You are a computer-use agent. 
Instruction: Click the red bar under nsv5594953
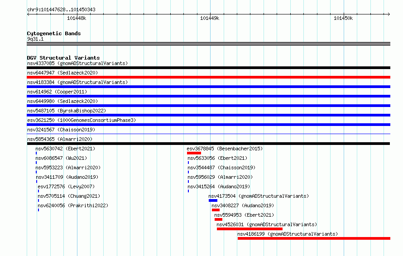[x=218, y=219]
